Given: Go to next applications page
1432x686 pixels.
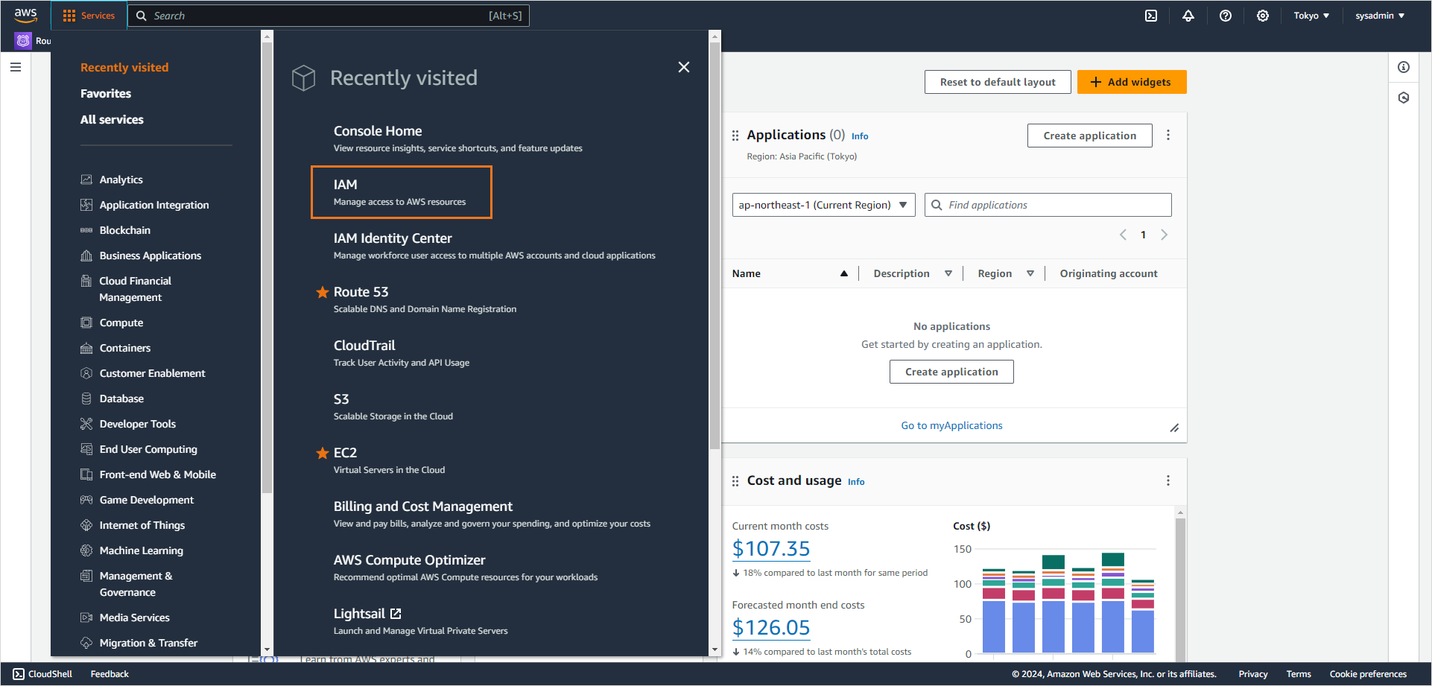Looking at the screenshot, I should click(x=1164, y=235).
